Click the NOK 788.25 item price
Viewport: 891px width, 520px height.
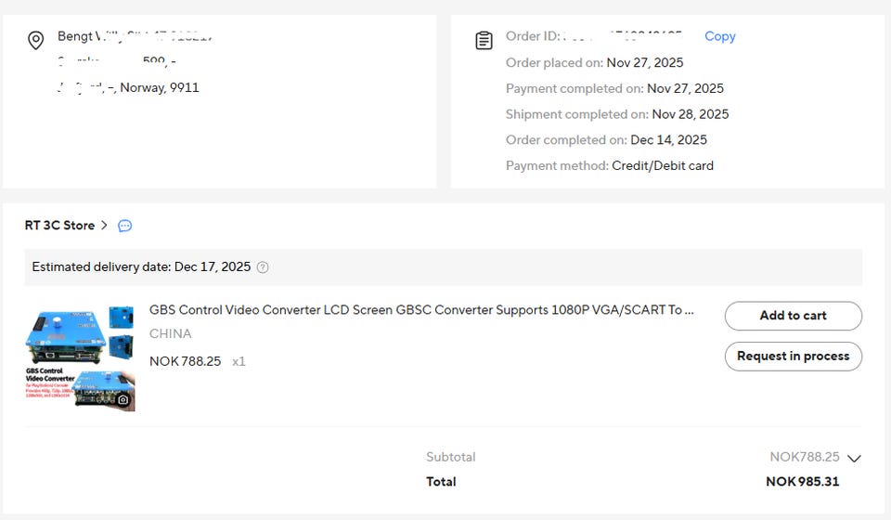(185, 361)
